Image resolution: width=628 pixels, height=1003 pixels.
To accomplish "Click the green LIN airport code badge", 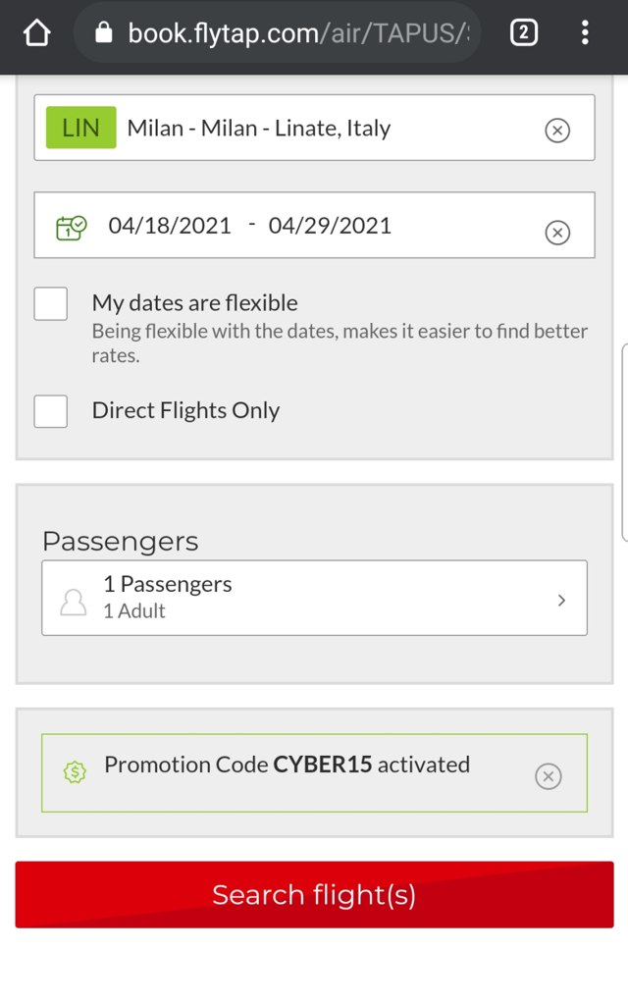I will (80, 128).
